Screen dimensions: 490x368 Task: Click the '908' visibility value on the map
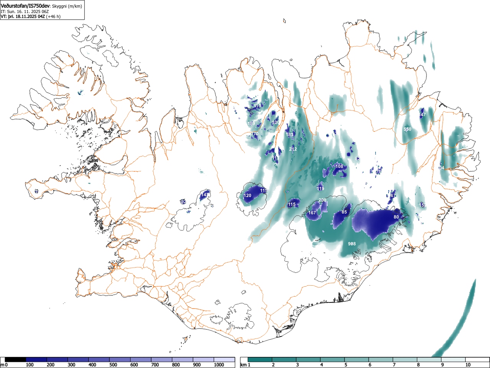[x=352, y=244]
